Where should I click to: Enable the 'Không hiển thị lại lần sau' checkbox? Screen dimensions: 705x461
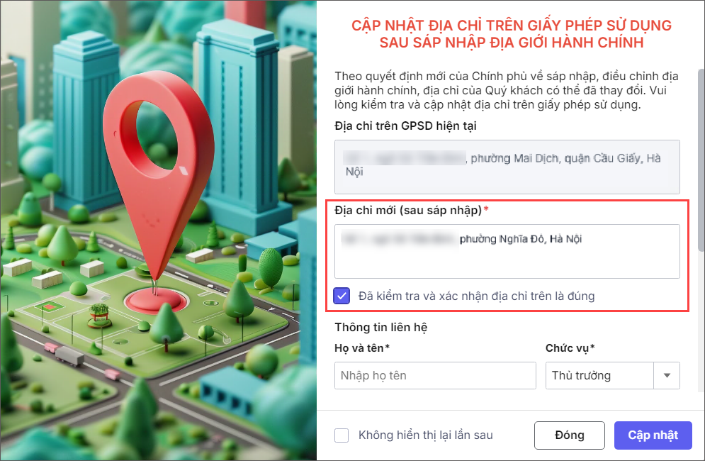[342, 435]
